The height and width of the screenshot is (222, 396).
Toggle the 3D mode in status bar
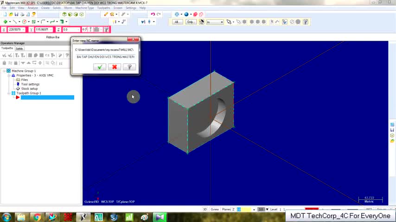tap(205, 210)
